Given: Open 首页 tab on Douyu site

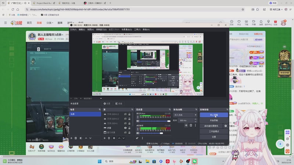Looking at the screenshot, I should [x=29, y=23].
